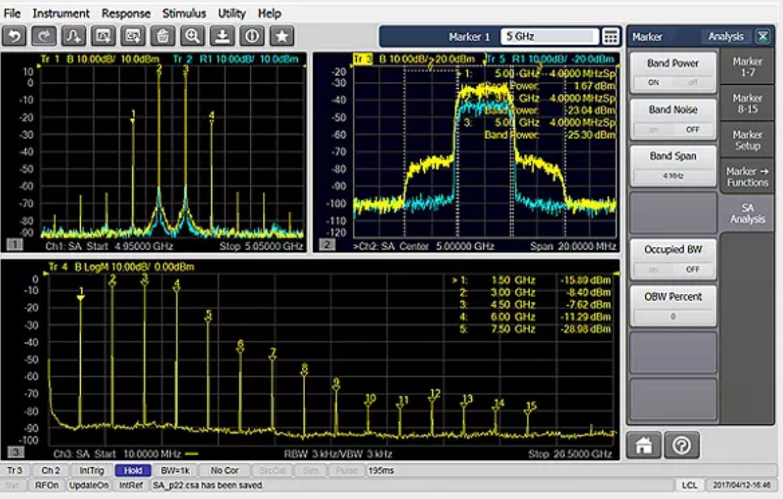This screenshot has height=499, width=783.
Task: Click the magnifier Zoom icon
Action: pos(193,36)
